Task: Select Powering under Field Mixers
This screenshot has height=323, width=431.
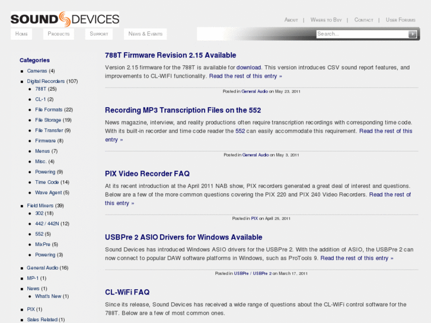Action: 45,255
